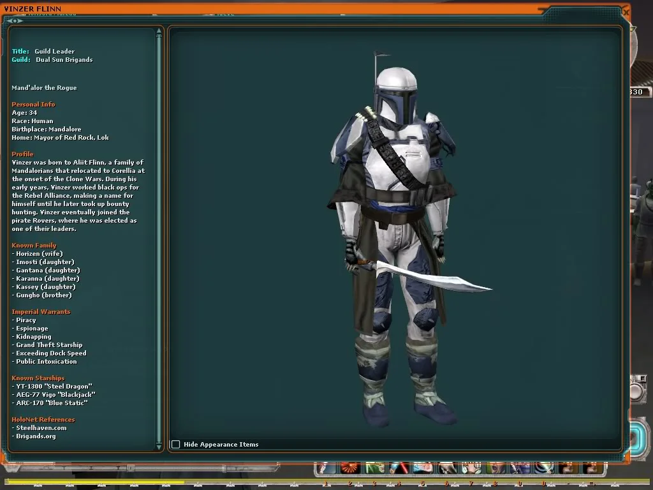Activate the green ability icon in slot 3
The image size is (653, 490).
click(x=375, y=468)
